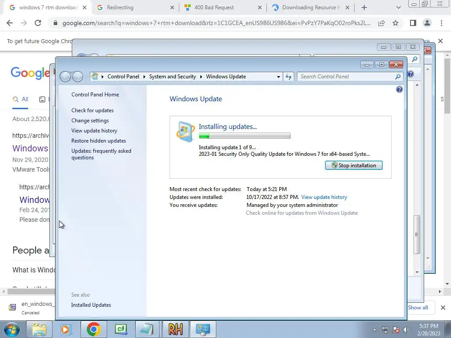The width and height of the screenshot is (451, 338).
Task: Click Control Panel in the breadcrumb
Action: (123, 77)
